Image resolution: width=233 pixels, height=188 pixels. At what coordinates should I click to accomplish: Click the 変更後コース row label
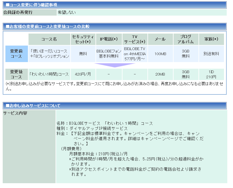coord(17,74)
